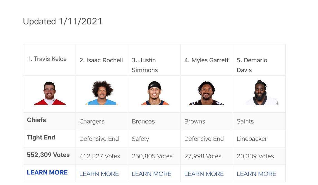This screenshot has height=185, width=318.
Task: Click the 'Updated 1/11/2021' text
Action: coord(62,21)
